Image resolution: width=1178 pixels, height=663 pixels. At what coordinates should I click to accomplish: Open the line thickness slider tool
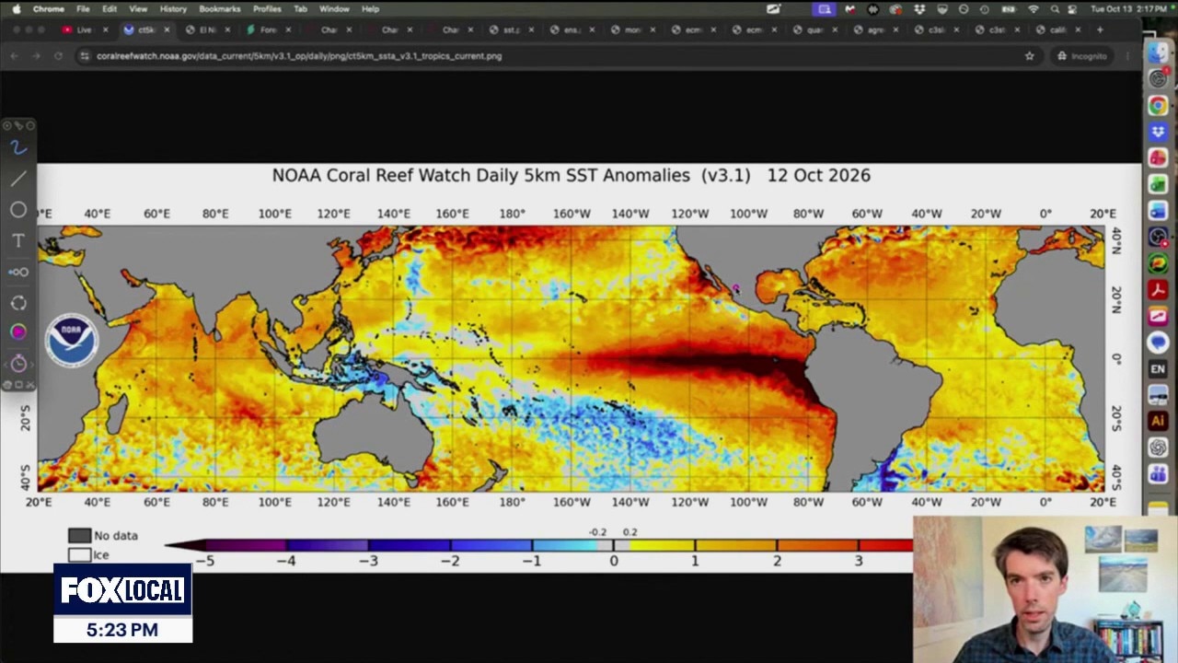pyautogui.click(x=18, y=272)
